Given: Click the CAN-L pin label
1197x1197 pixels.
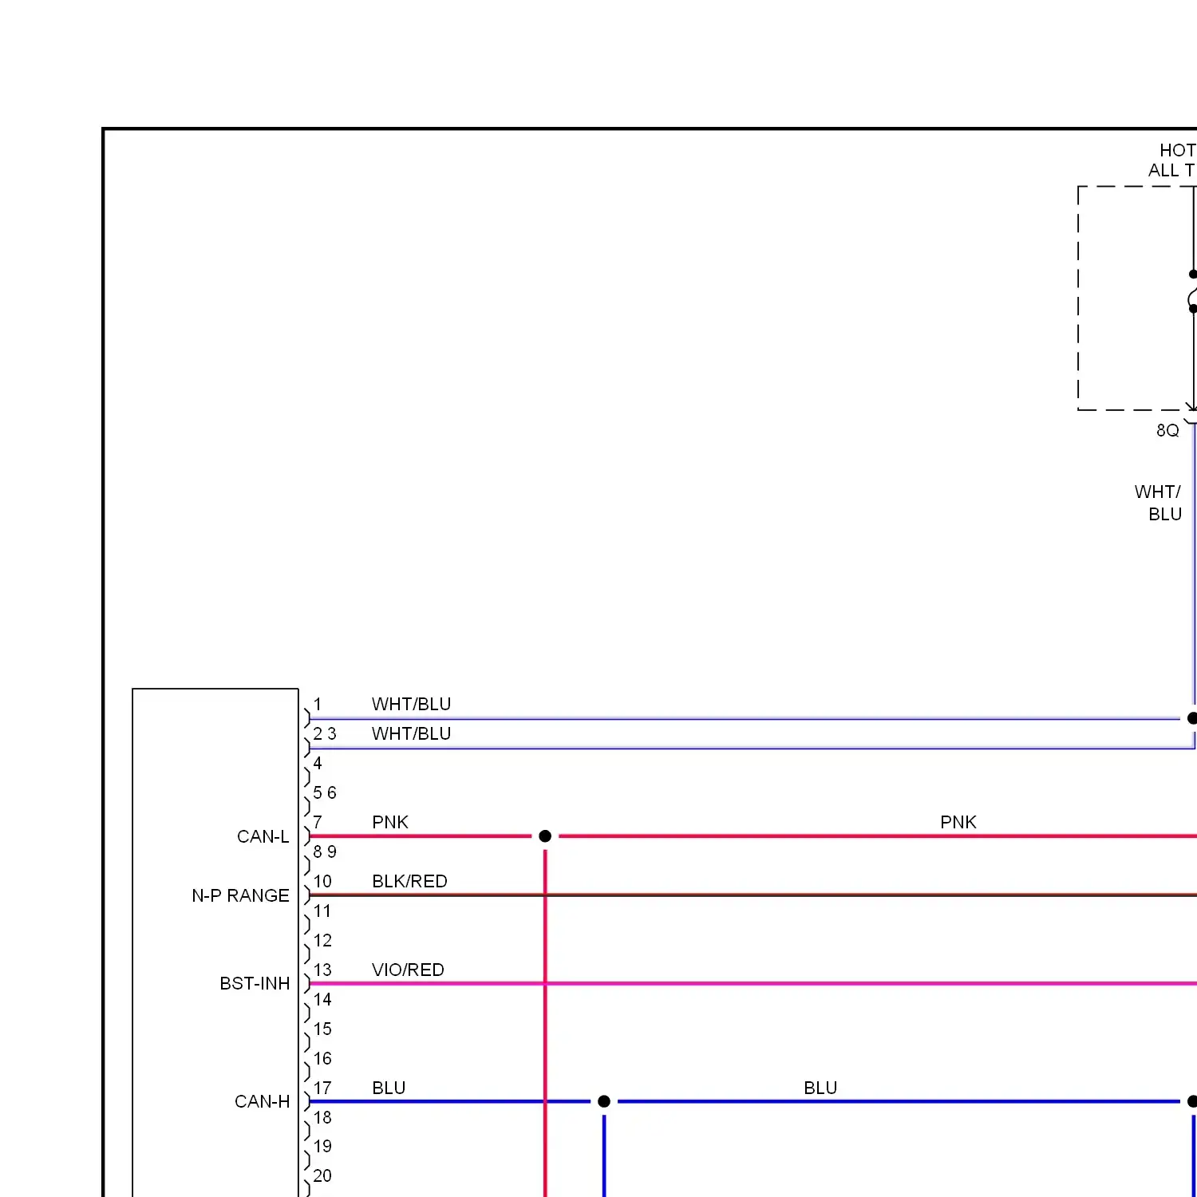Looking at the screenshot, I should click(263, 836).
